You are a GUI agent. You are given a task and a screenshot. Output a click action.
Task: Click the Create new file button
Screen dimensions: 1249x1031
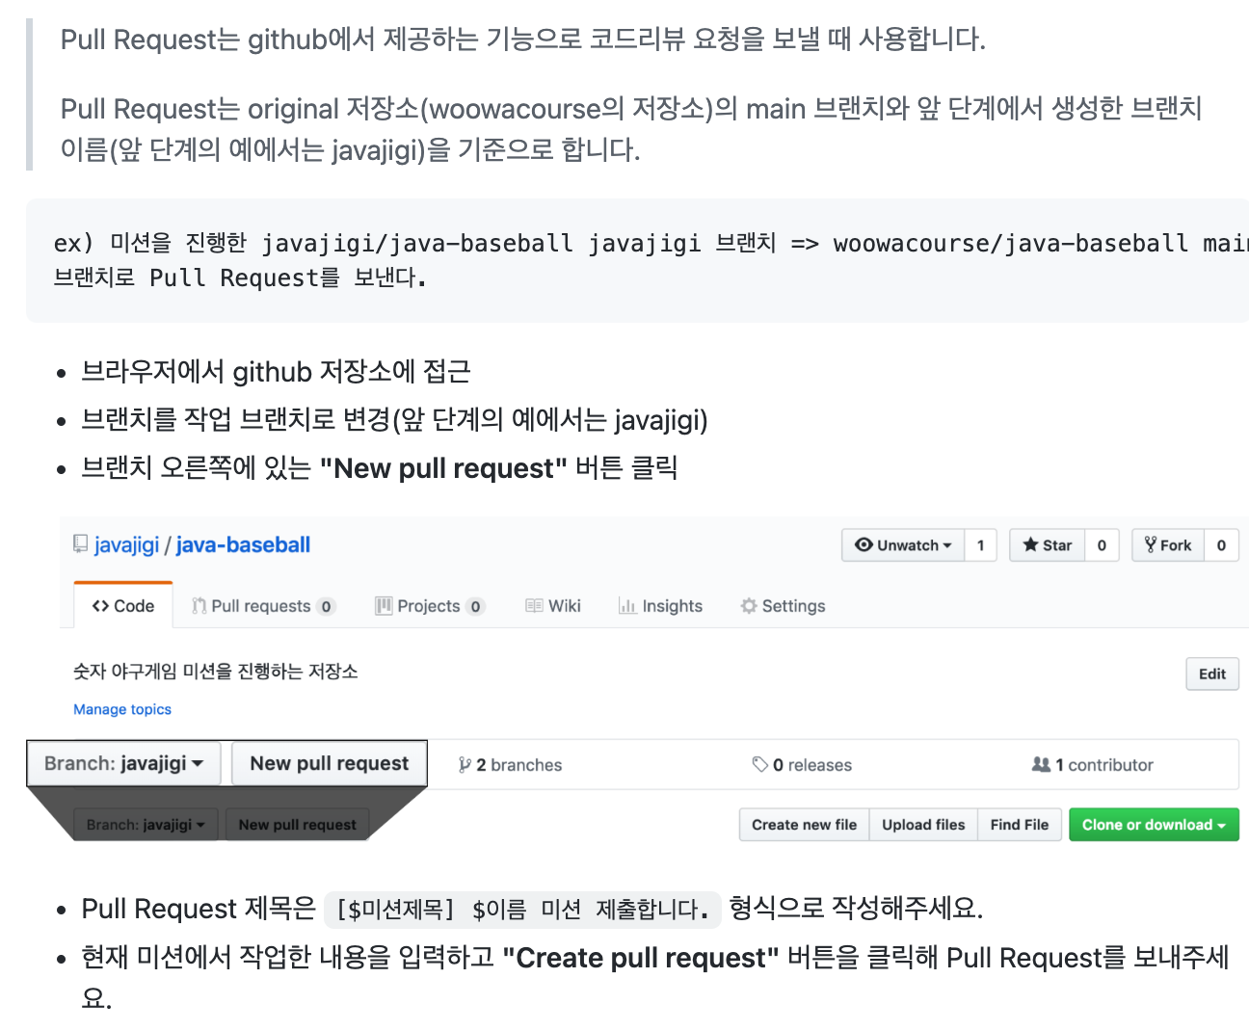pos(804,825)
